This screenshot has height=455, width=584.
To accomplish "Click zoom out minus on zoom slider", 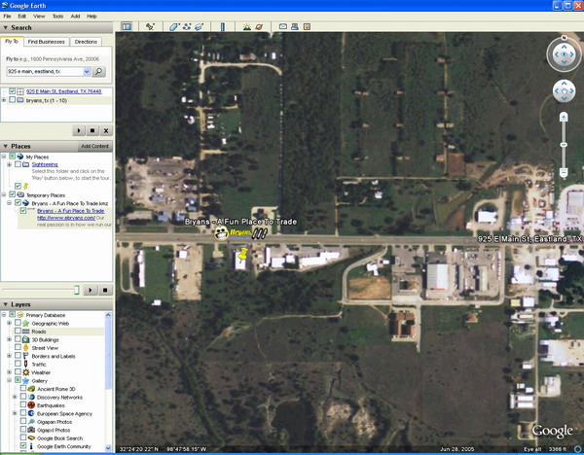I will pyautogui.click(x=564, y=172).
